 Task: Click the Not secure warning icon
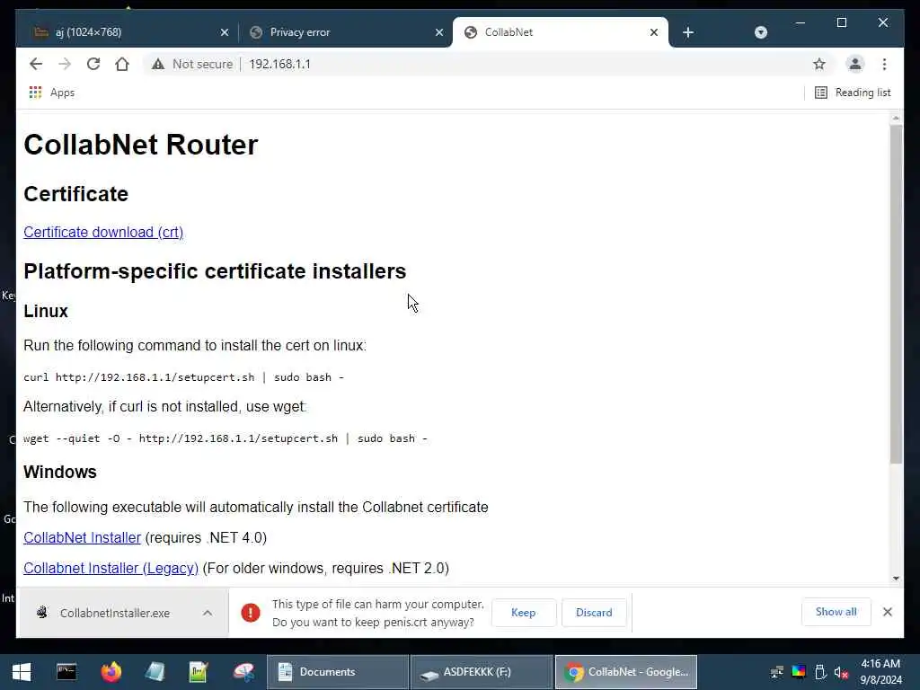[x=158, y=64]
